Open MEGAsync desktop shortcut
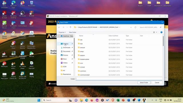Screen dimensions: 183x103 click(x=4, y=64)
